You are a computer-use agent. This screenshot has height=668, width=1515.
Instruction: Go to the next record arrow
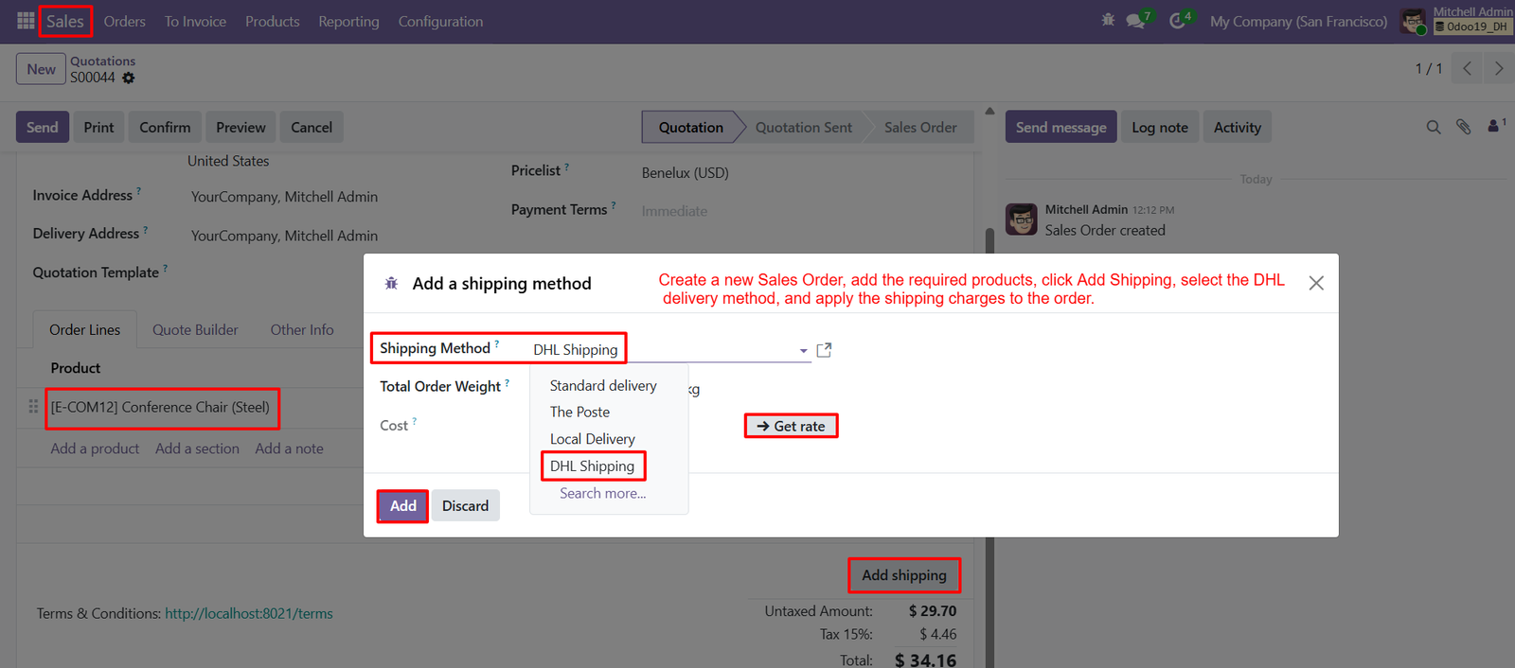click(x=1498, y=68)
